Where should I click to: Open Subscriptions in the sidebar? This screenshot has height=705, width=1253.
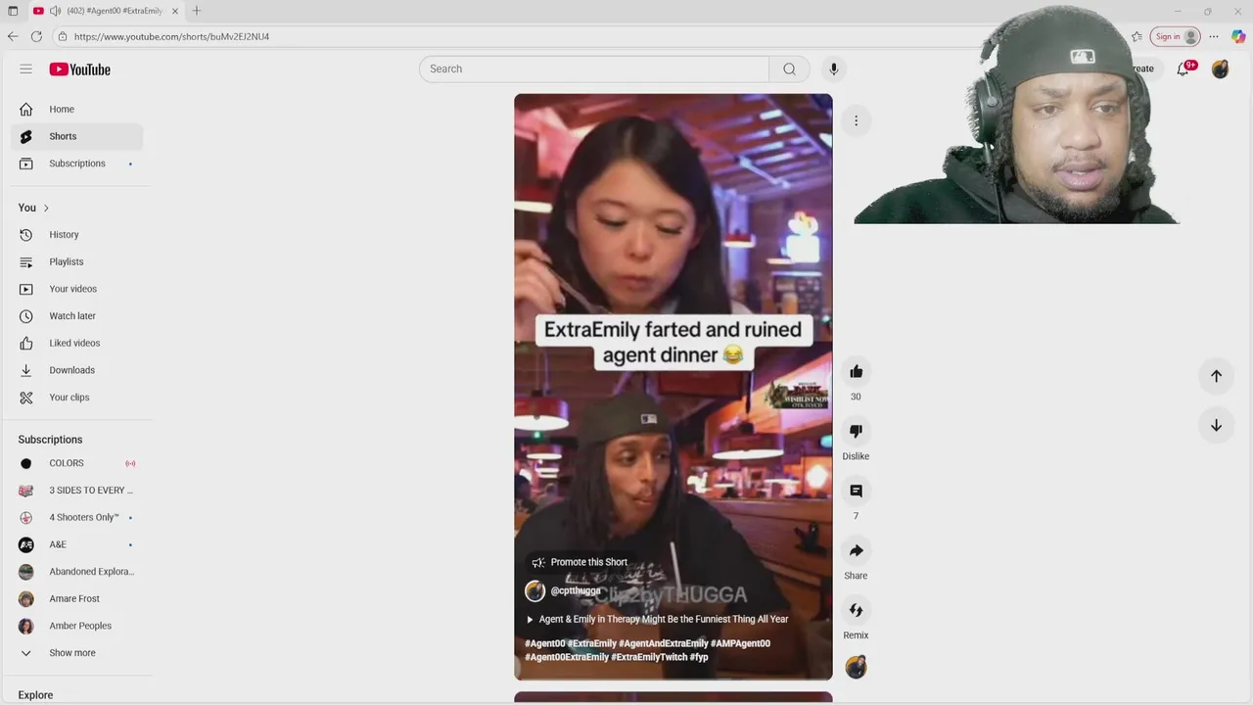pos(76,164)
